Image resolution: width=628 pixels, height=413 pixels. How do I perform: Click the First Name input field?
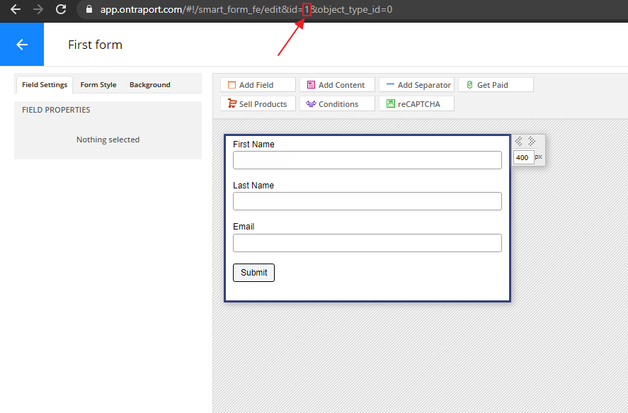click(x=367, y=160)
